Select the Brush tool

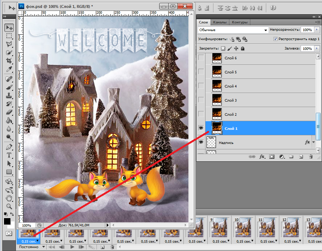click(x=9, y=87)
